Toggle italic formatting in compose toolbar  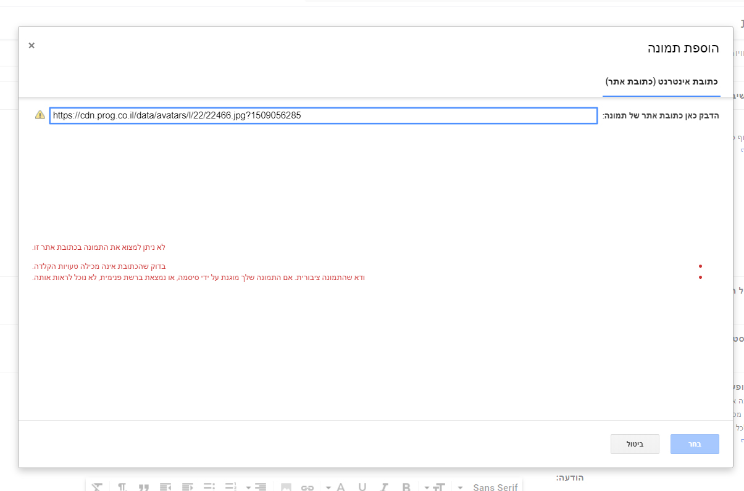pyautogui.click(x=383, y=487)
